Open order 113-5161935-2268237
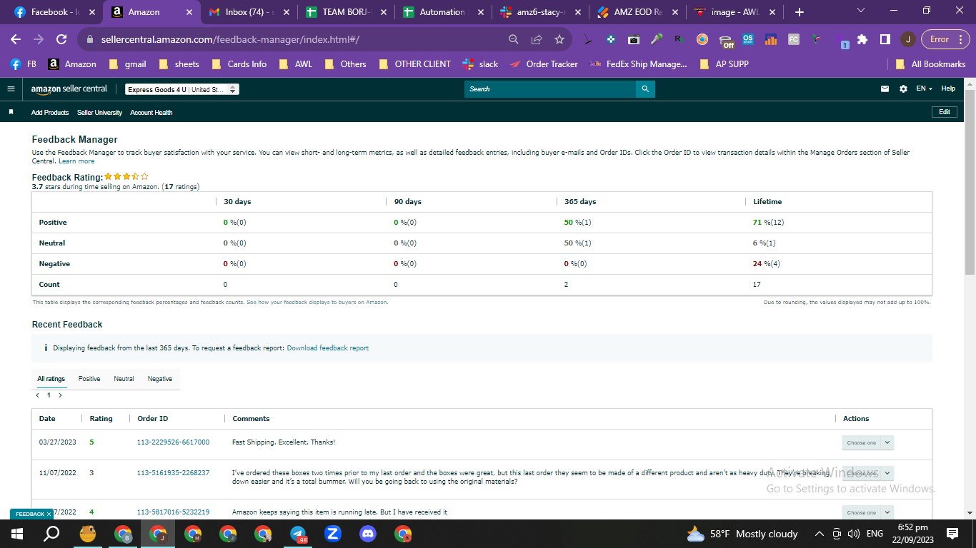 [173, 472]
